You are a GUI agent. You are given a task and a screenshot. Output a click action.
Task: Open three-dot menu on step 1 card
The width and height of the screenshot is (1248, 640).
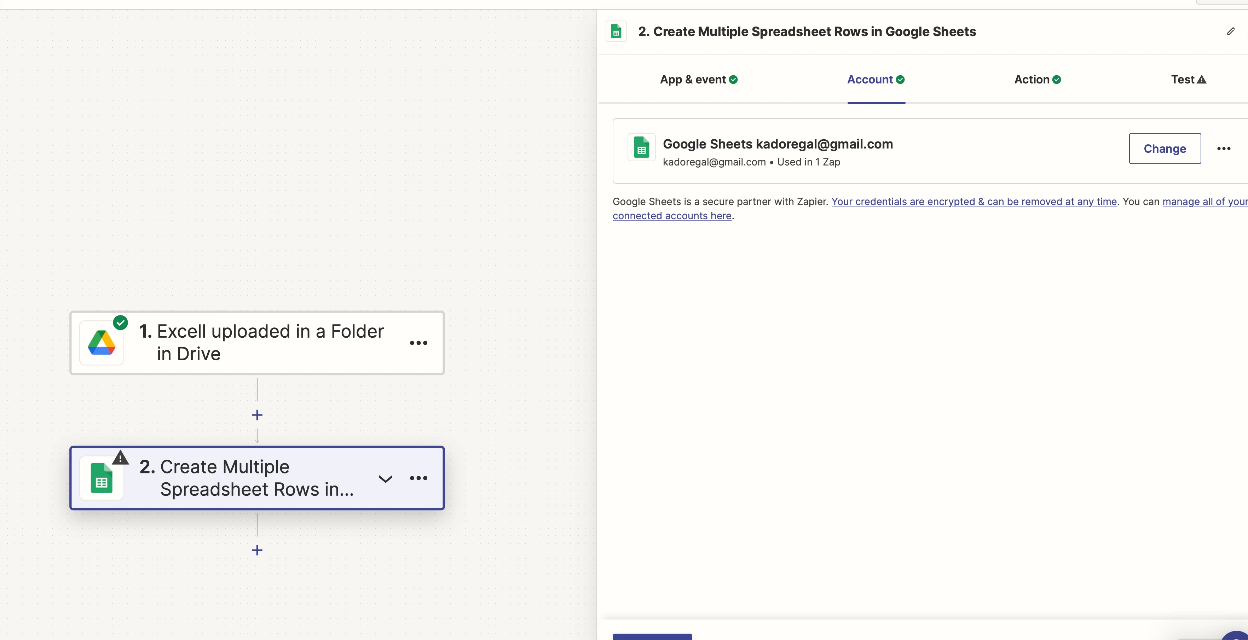[x=418, y=343]
